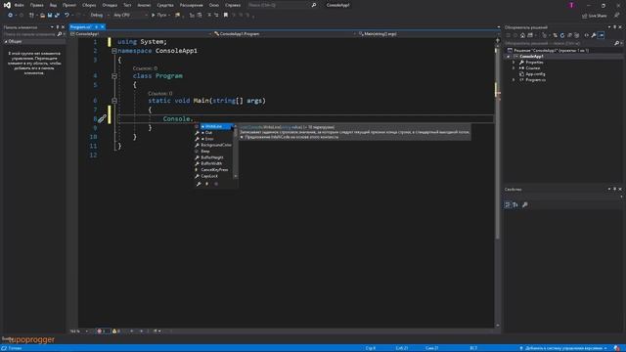Open the Debug configuration dropdown
This screenshot has height=352, width=626.
tap(99, 16)
